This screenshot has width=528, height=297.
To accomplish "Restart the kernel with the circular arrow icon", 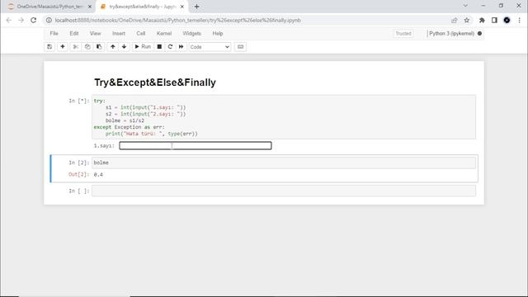I will [x=171, y=47].
